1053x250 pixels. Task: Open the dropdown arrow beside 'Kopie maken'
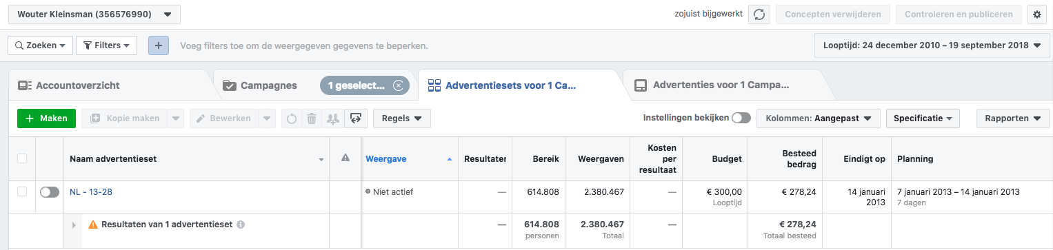click(175, 118)
